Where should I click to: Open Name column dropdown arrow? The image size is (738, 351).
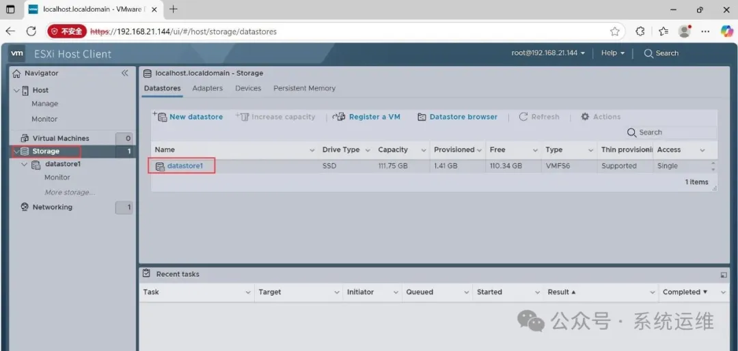pyautogui.click(x=312, y=150)
